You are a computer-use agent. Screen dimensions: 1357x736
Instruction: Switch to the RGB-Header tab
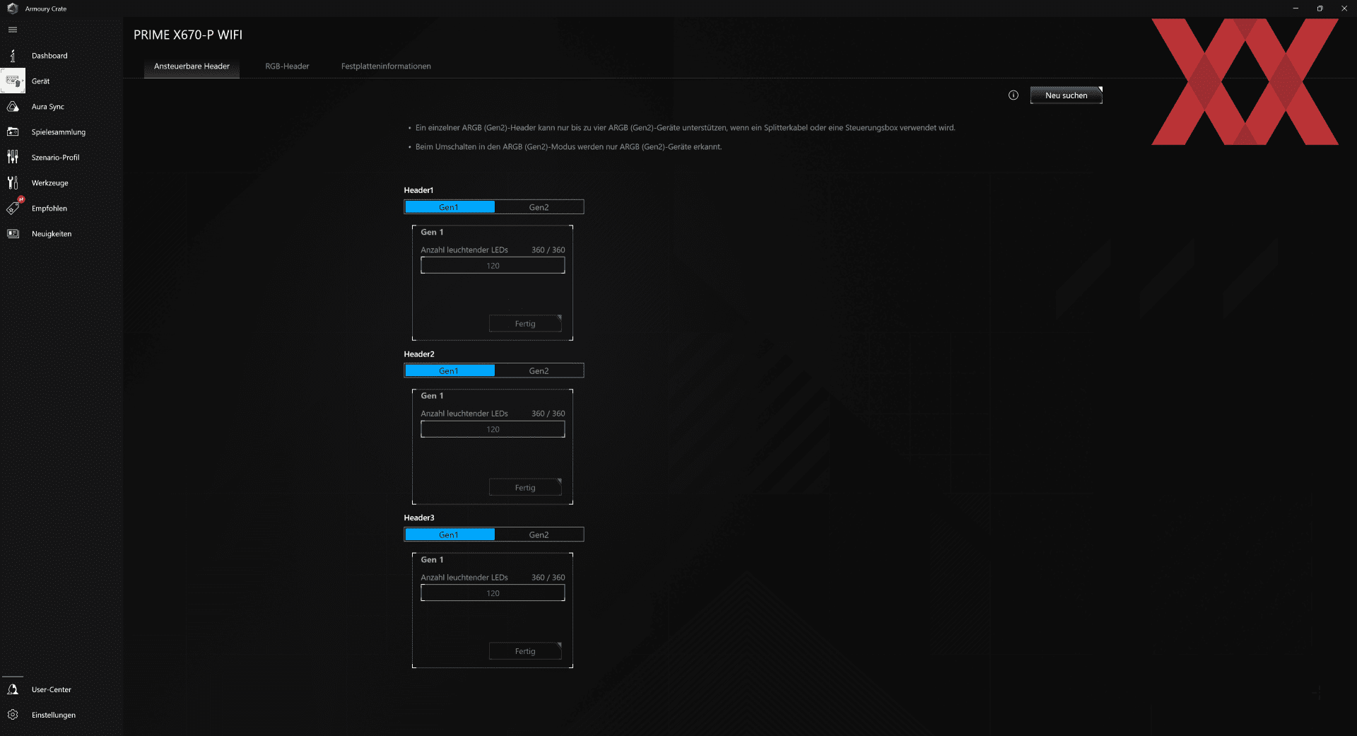(287, 66)
